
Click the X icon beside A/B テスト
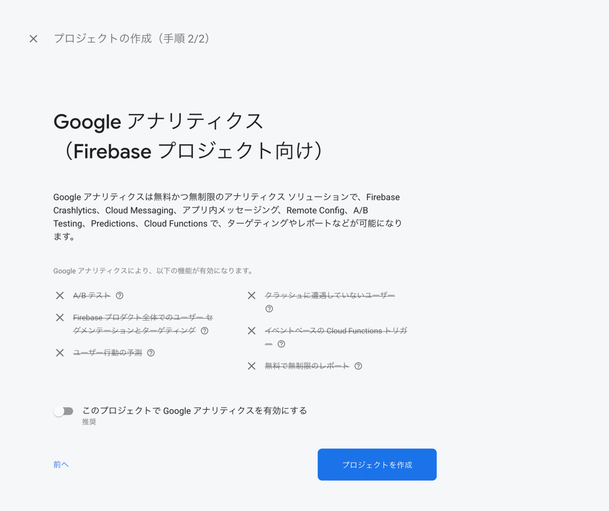(x=59, y=295)
